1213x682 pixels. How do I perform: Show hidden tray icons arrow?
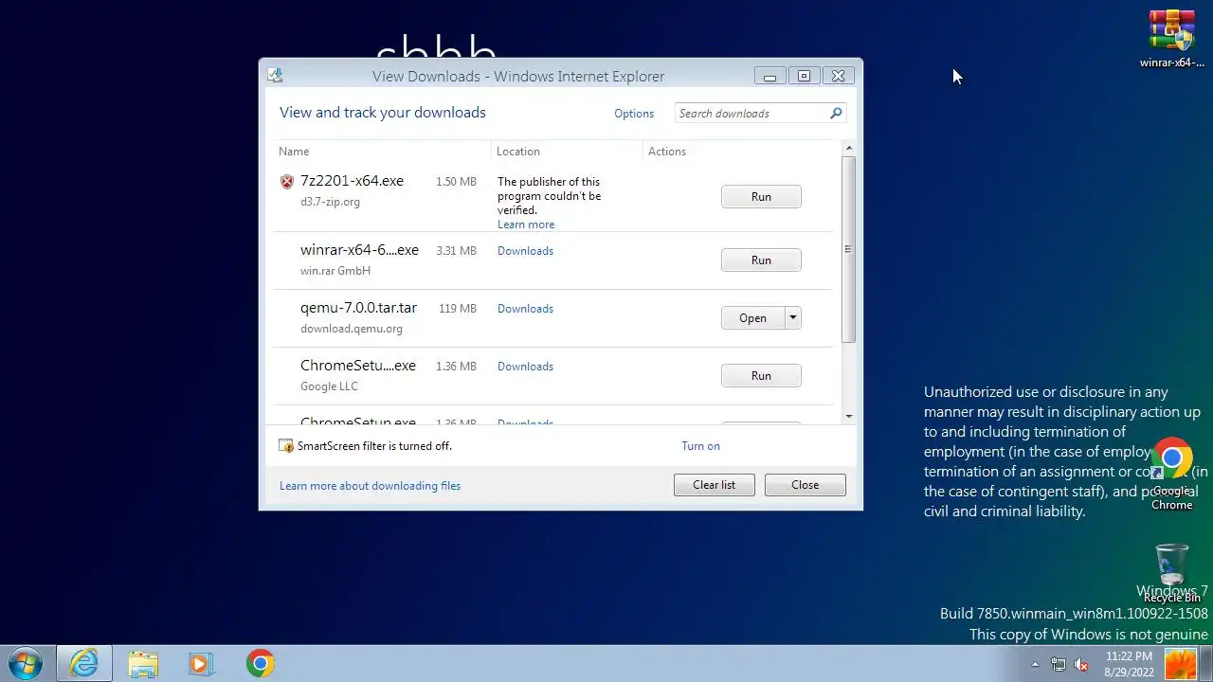coord(1035,664)
